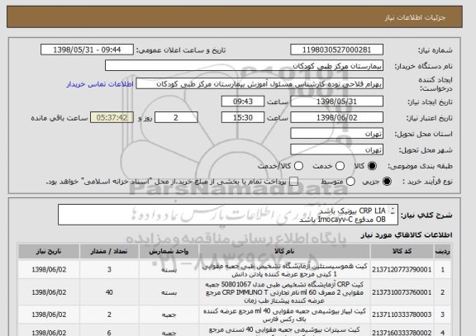Screen dimensions: 476x336
Task: Click the تاریخ اعتبار نیاز date field
Action: coord(336,117)
